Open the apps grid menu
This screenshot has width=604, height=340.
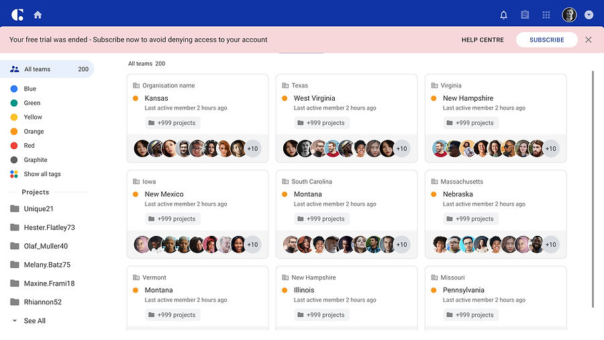546,15
